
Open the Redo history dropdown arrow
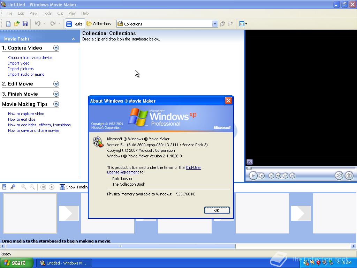point(59,24)
